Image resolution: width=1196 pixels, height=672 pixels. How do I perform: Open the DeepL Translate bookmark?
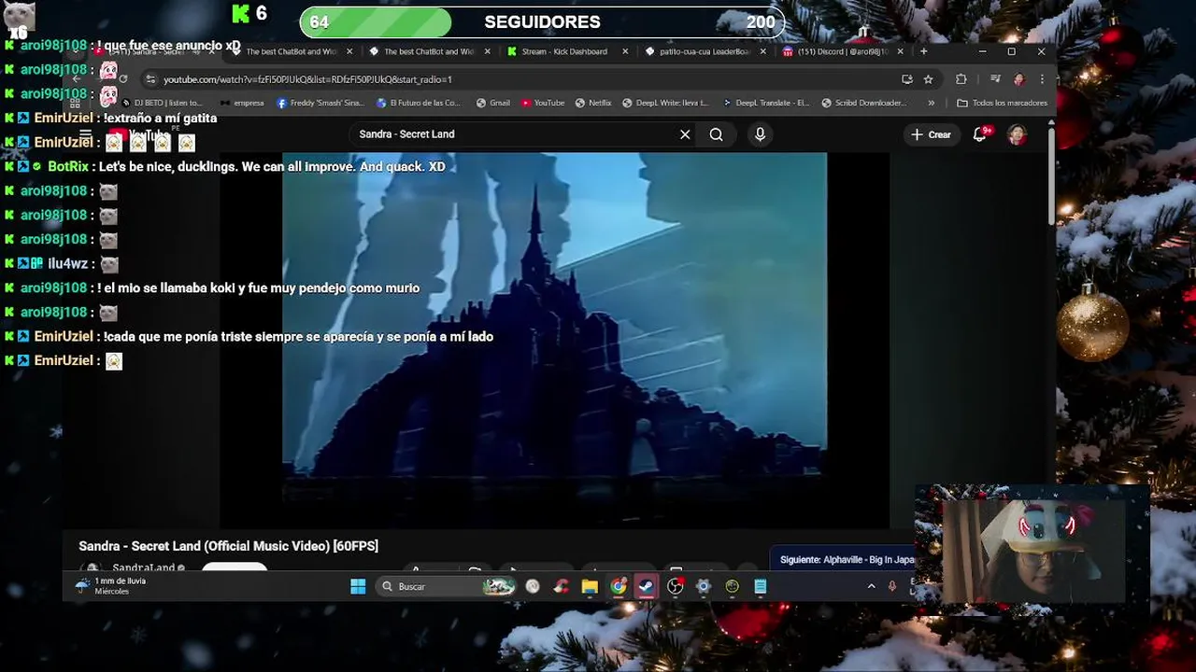coord(765,103)
